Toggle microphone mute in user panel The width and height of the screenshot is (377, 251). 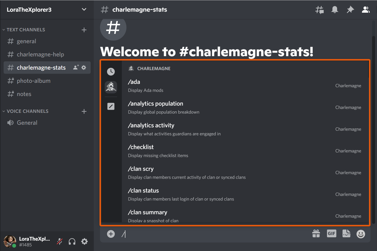[x=60, y=241]
